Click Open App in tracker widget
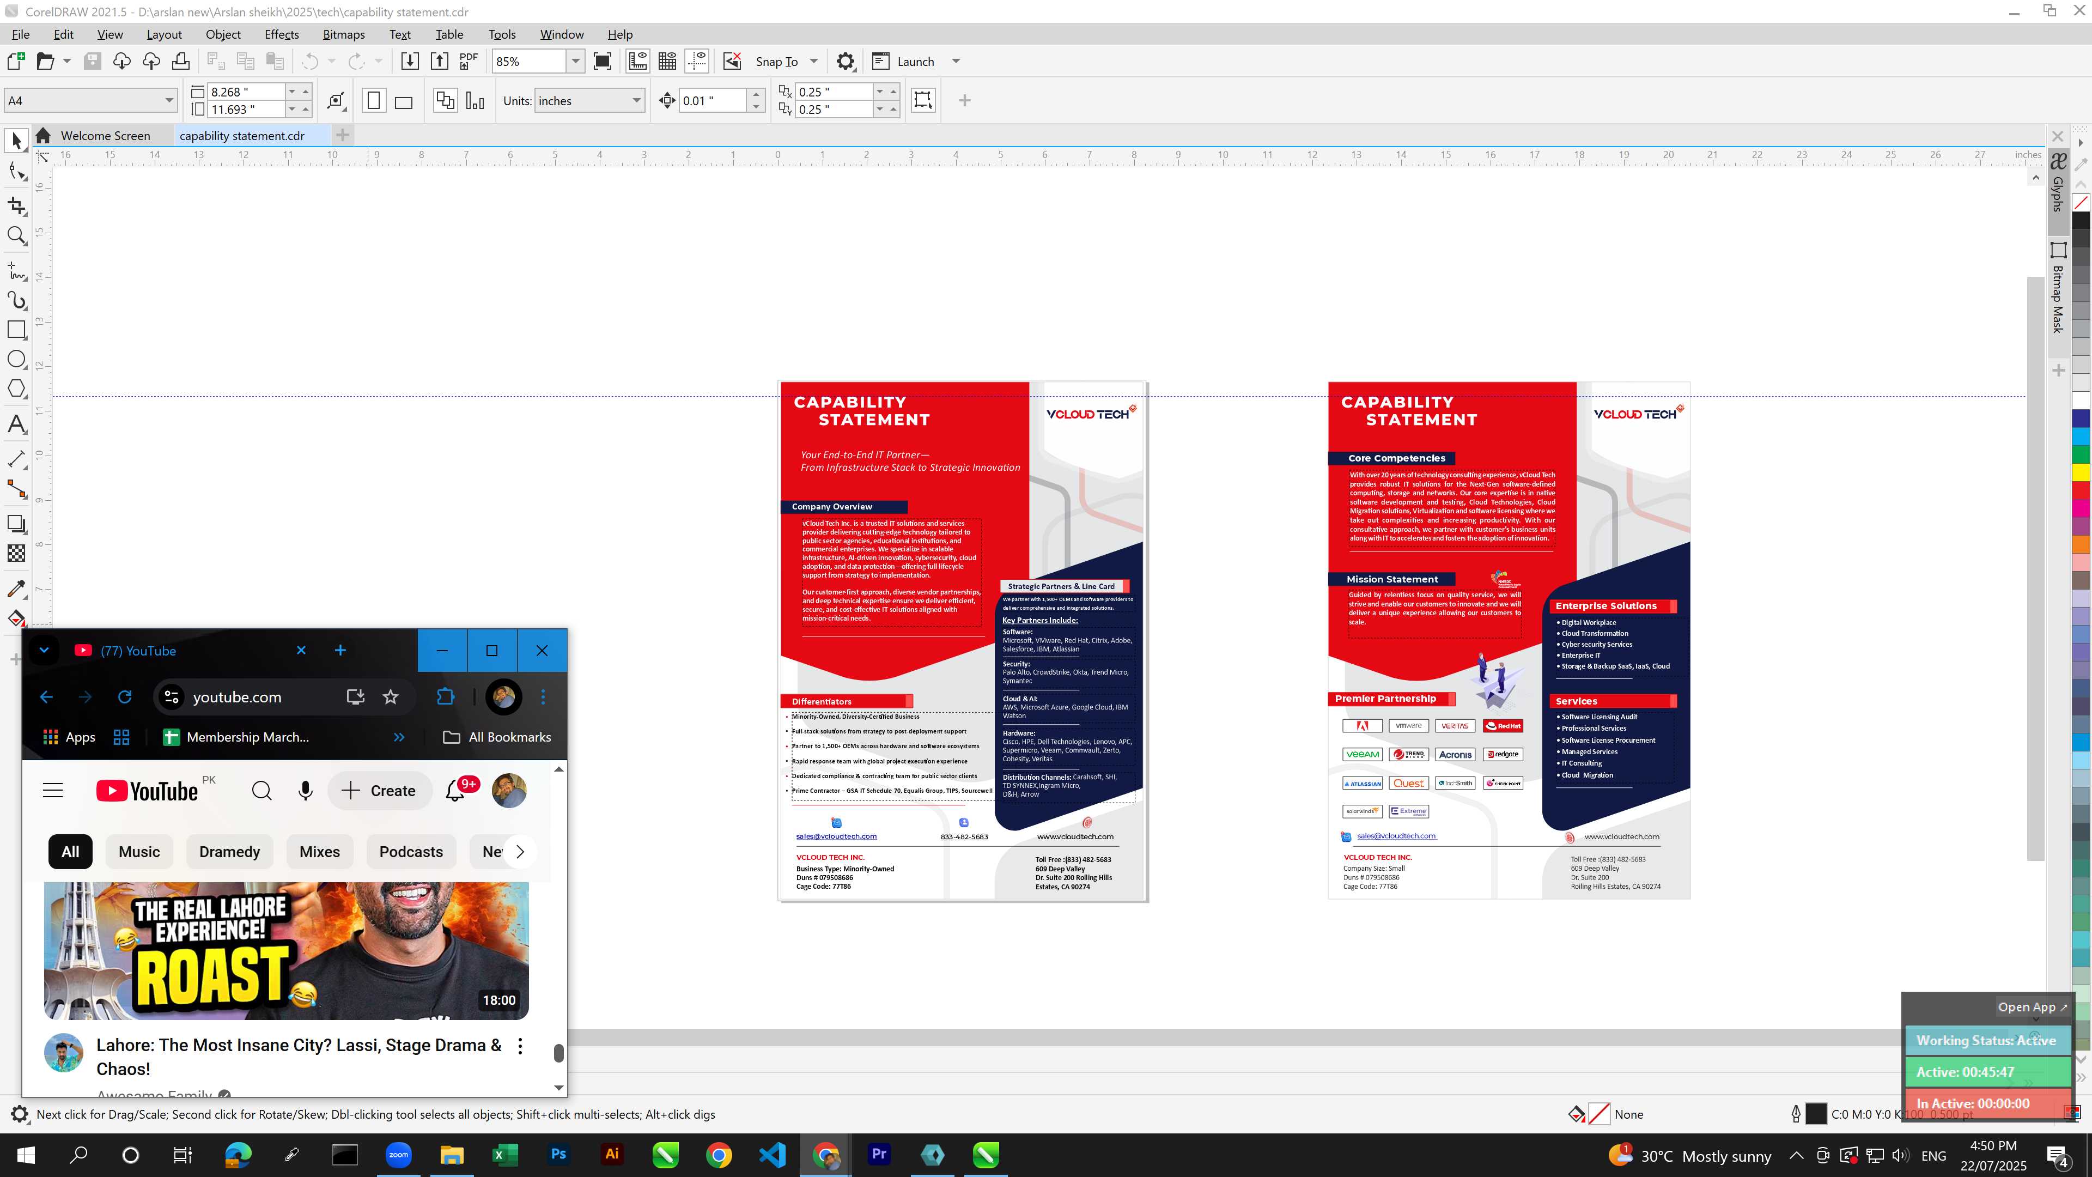2092x1177 pixels. (x=2033, y=1006)
